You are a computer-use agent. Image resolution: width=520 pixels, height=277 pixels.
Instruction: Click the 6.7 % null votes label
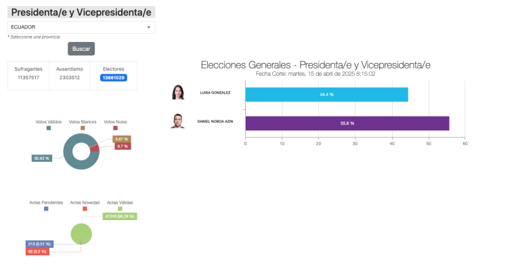tap(123, 146)
